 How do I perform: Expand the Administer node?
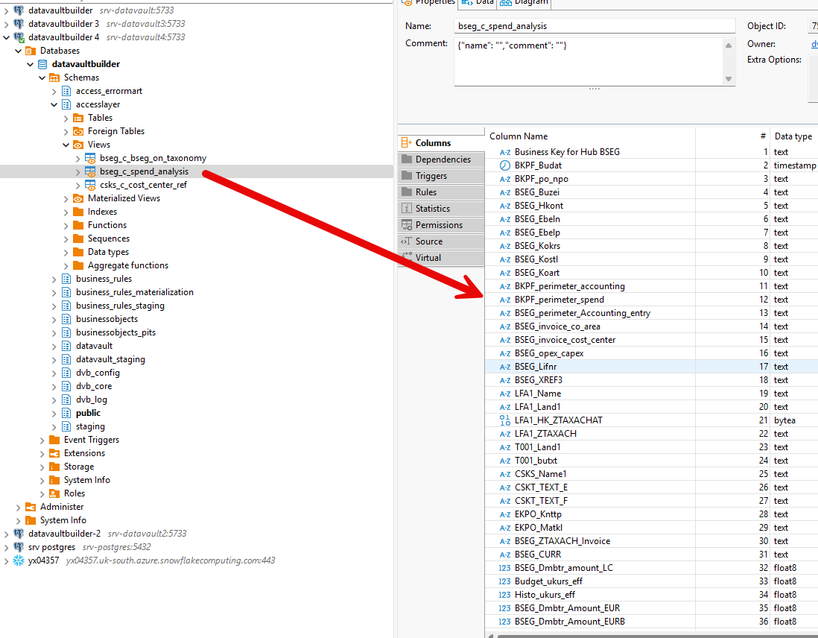tap(19, 507)
